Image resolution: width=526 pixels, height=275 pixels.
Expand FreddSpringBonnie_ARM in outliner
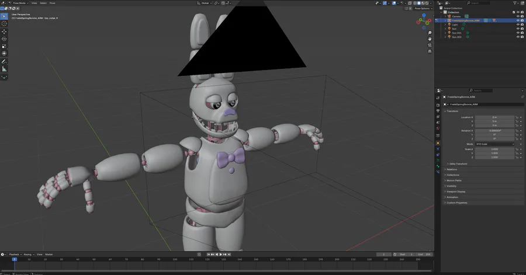click(445, 20)
